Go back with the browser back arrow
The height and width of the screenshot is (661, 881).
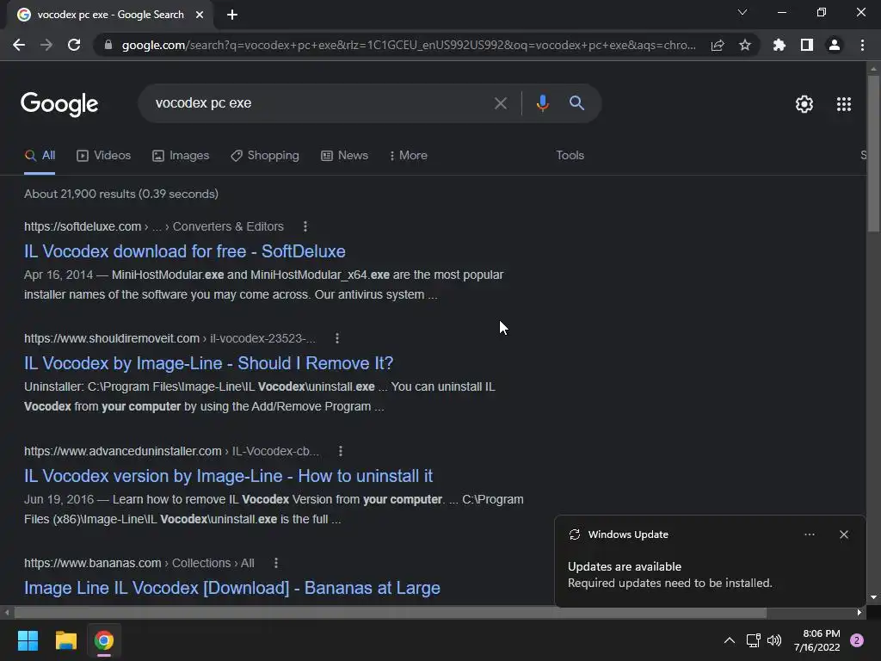tap(19, 45)
